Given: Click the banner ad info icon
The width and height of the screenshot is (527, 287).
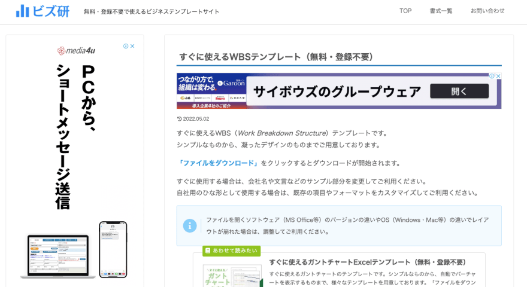Looking at the screenshot, I should tap(492, 76).
